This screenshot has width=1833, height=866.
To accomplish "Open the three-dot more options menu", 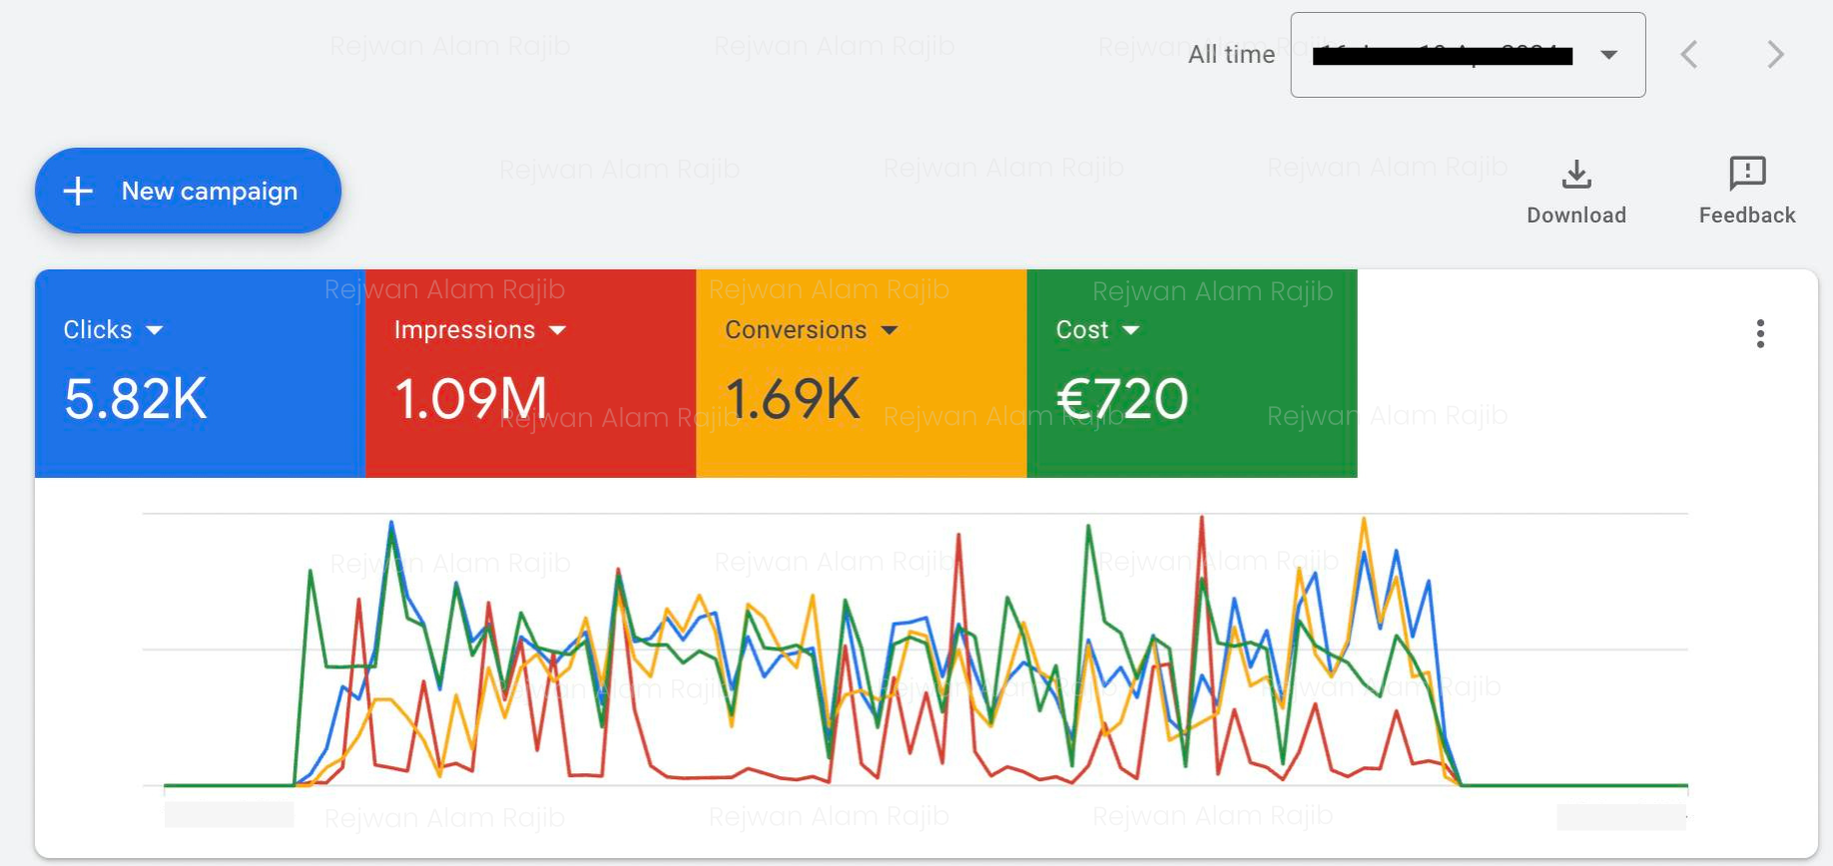I will [x=1760, y=333].
